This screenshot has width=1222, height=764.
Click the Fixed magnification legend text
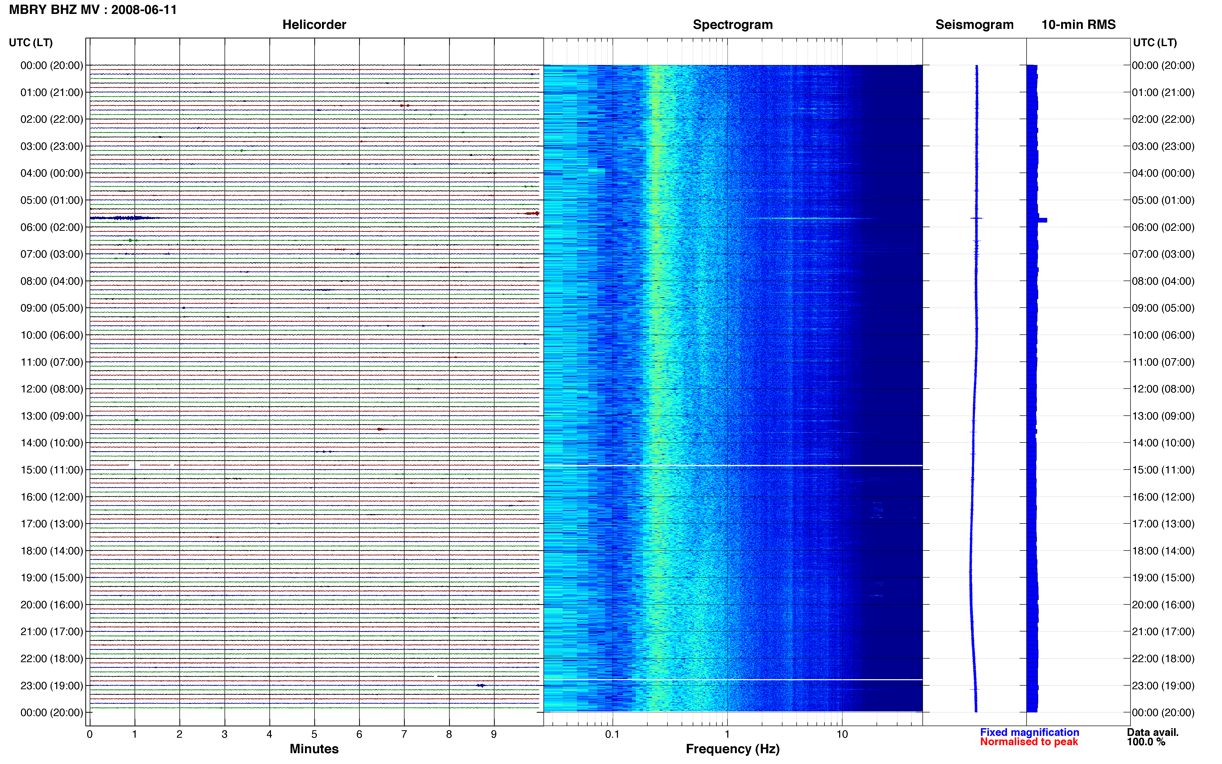tap(1029, 732)
